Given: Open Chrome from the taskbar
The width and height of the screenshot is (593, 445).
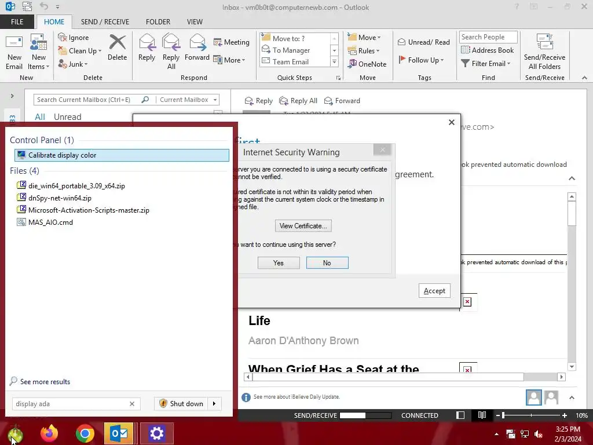Looking at the screenshot, I should [x=85, y=433].
